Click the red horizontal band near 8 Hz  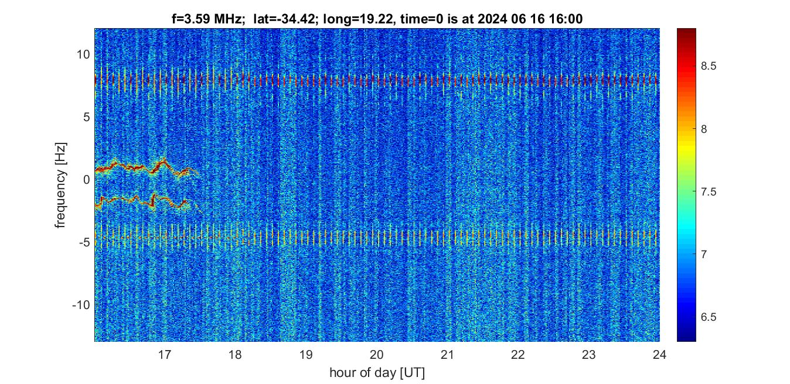click(x=375, y=80)
